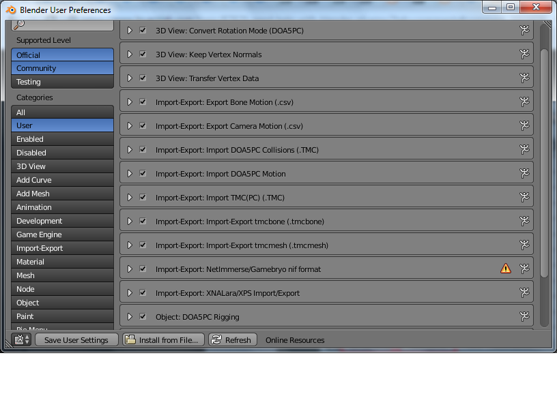The image size is (557, 409).
Task: Click community icon on Convert Rotation Mode row
Action: [x=524, y=30]
